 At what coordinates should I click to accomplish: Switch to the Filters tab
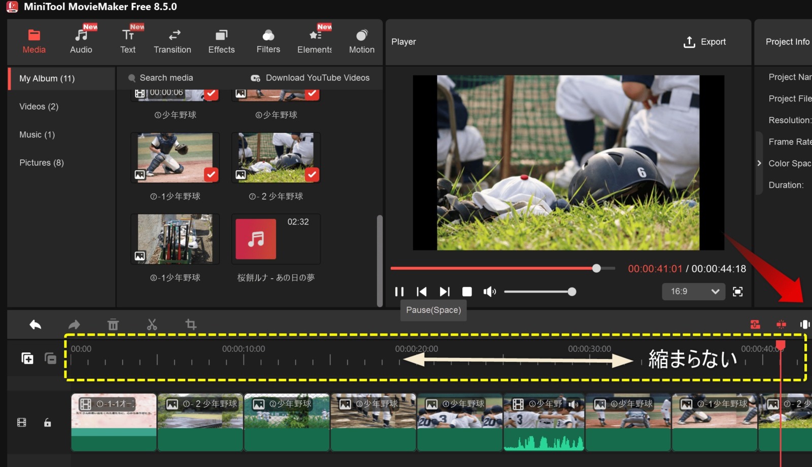point(268,41)
